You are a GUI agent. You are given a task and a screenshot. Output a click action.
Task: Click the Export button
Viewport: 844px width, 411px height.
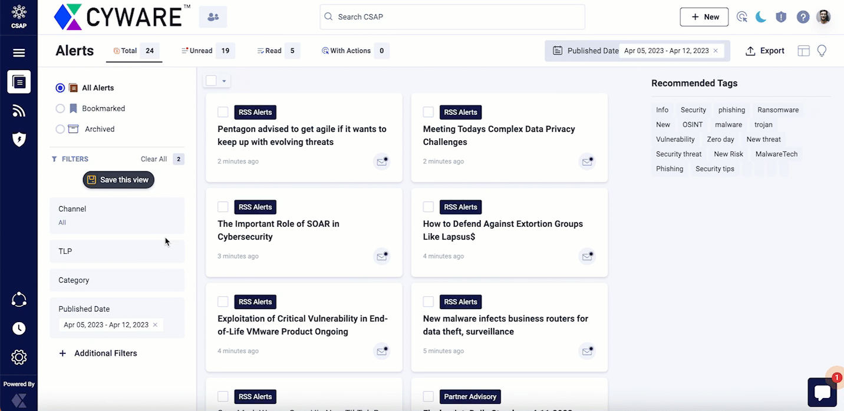[765, 51]
